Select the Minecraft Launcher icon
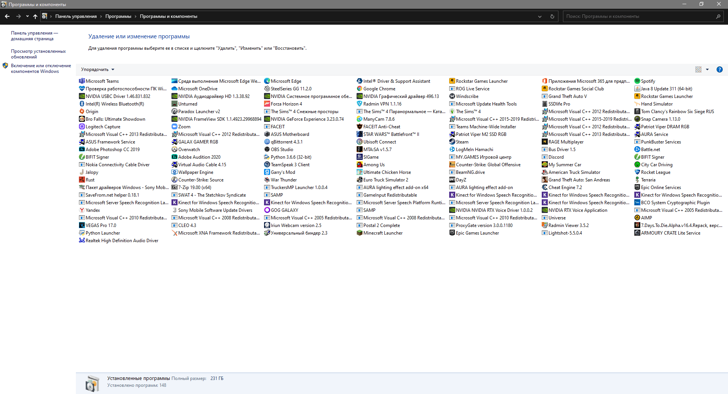Image resolution: width=728 pixels, height=394 pixels. pos(360,233)
